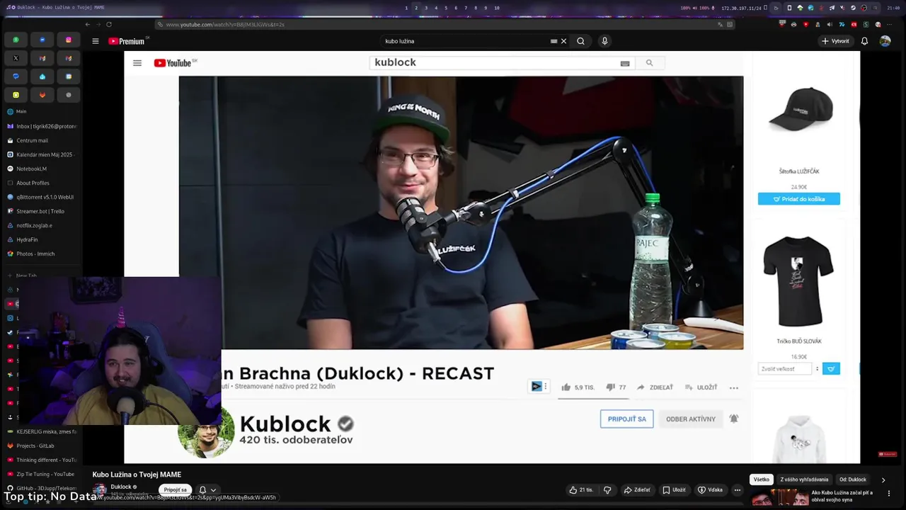Open the Instagram pinned tab in sidebar

point(69,40)
